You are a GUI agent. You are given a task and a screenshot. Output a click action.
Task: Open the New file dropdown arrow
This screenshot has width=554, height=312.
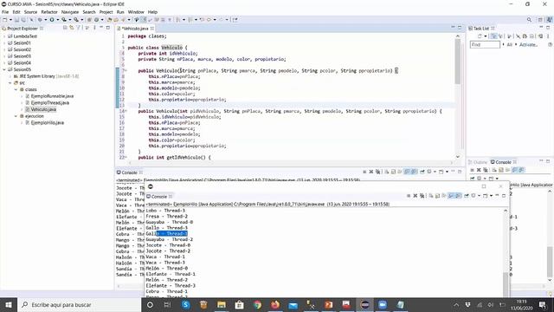10,20
